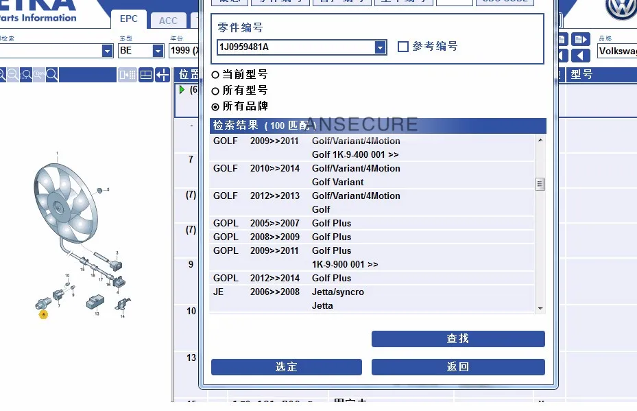Image resolution: width=637 pixels, height=411 pixels.
Task: Select the GOPL 2005>>2007 Golf Plus row
Action: [x=372, y=223]
